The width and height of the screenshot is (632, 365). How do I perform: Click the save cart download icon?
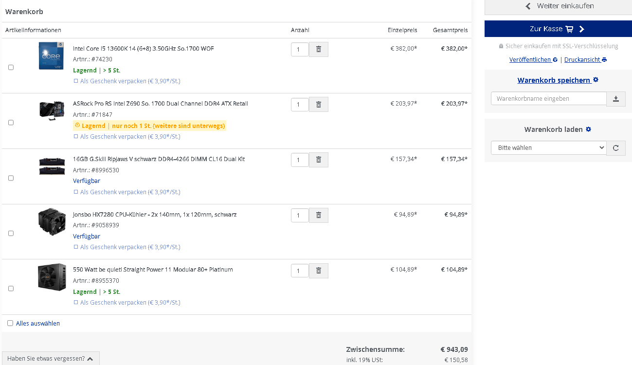click(x=615, y=98)
